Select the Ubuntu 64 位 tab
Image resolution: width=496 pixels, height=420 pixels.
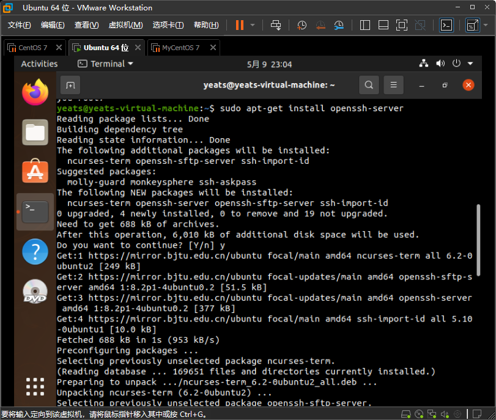click(106, 48)
